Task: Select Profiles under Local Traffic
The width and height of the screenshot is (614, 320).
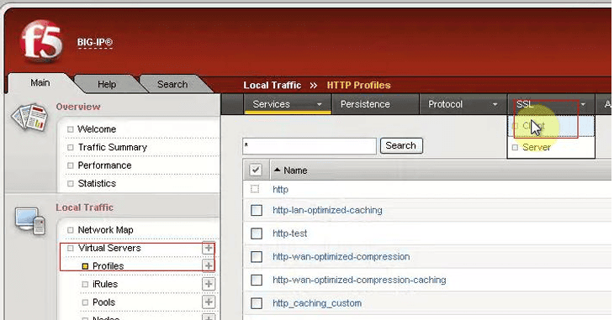Action: [x=108, y=266]
